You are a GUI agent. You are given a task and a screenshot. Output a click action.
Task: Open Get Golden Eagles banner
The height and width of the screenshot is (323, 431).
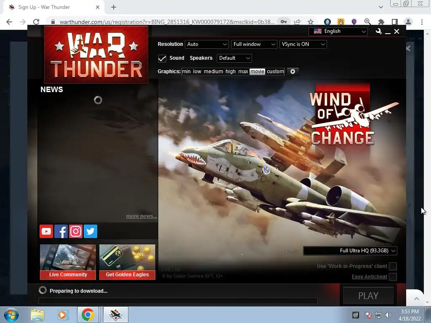coord(127,262)
